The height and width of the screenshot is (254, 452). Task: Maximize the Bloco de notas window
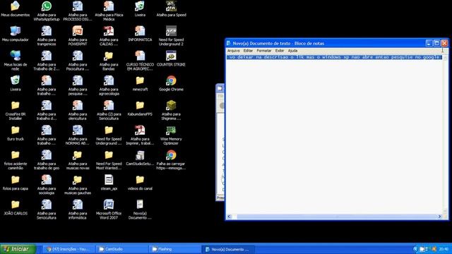[x=436, y=43]
